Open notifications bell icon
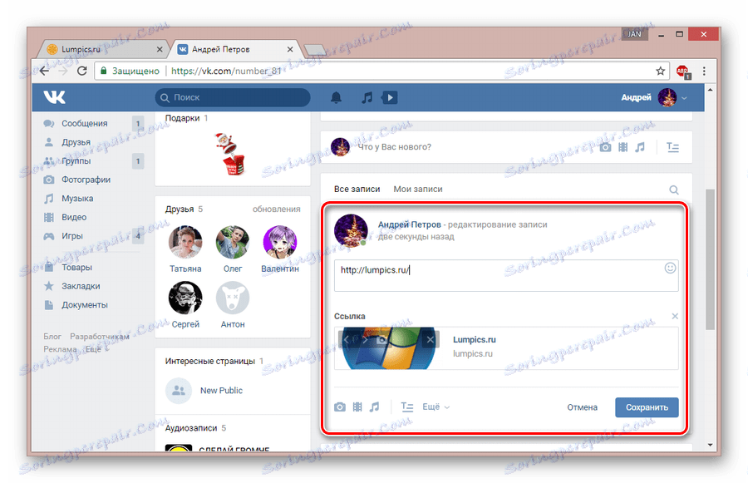 (337, 98)
